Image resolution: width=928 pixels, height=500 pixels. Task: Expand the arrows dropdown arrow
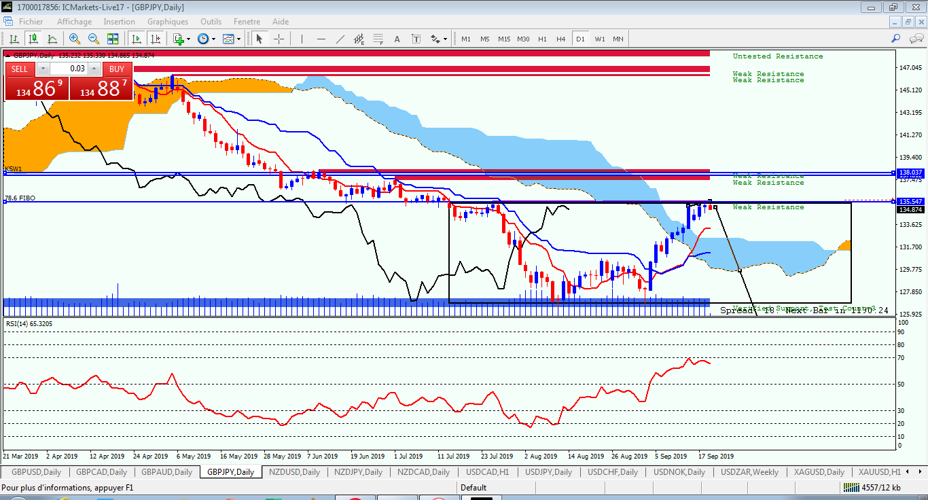[445, 39]
